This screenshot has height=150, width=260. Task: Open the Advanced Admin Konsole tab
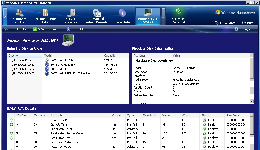click(x=97, y=16)
